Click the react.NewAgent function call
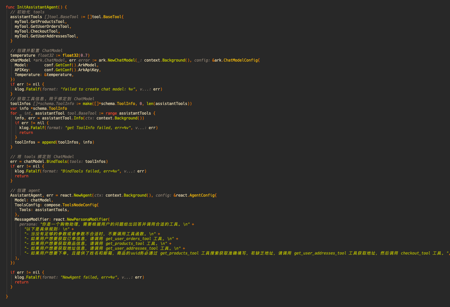 click(x=83, y=195)
